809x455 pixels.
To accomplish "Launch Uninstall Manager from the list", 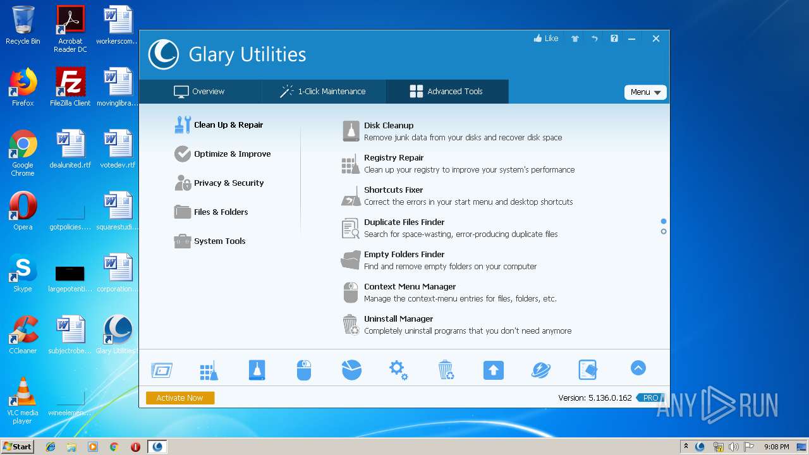I will [456, 324].
